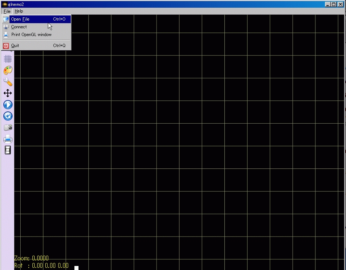Take a screenshot with camera icon
Screen dimensions: 346x270
coord(8,128)
